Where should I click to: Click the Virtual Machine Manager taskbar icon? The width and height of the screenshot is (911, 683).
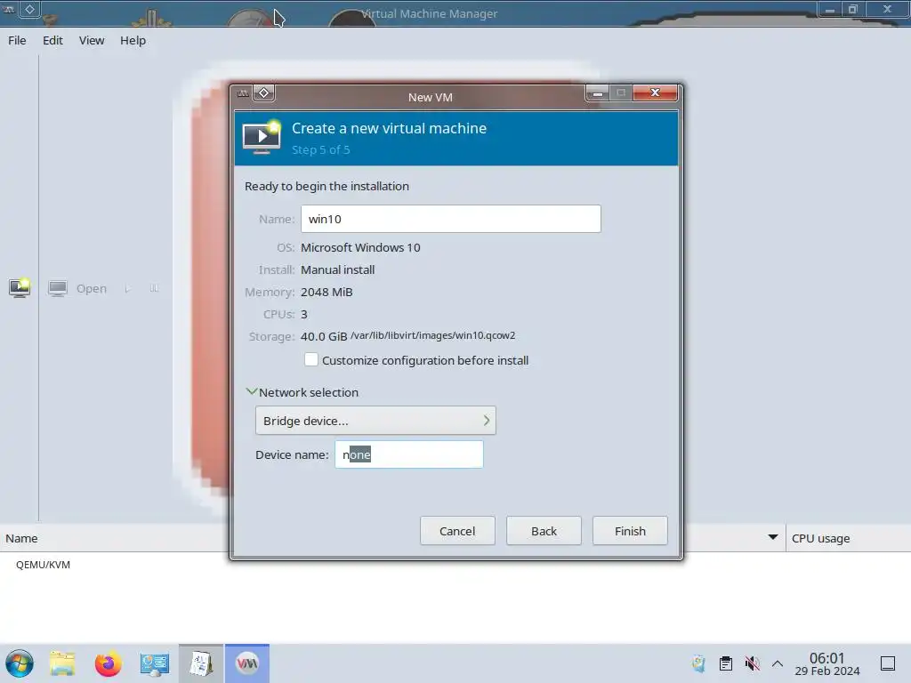[x=247, y=663]
